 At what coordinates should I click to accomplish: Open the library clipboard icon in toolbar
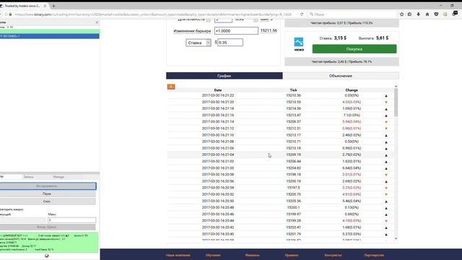(x=409, y=14)
